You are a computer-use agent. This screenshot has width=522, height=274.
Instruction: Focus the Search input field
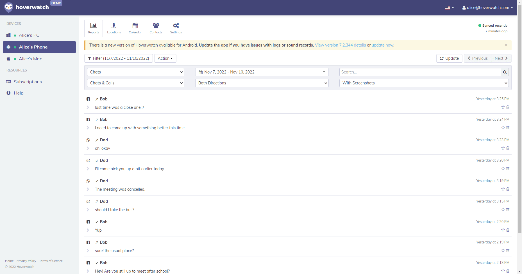[x=420, y=72]
